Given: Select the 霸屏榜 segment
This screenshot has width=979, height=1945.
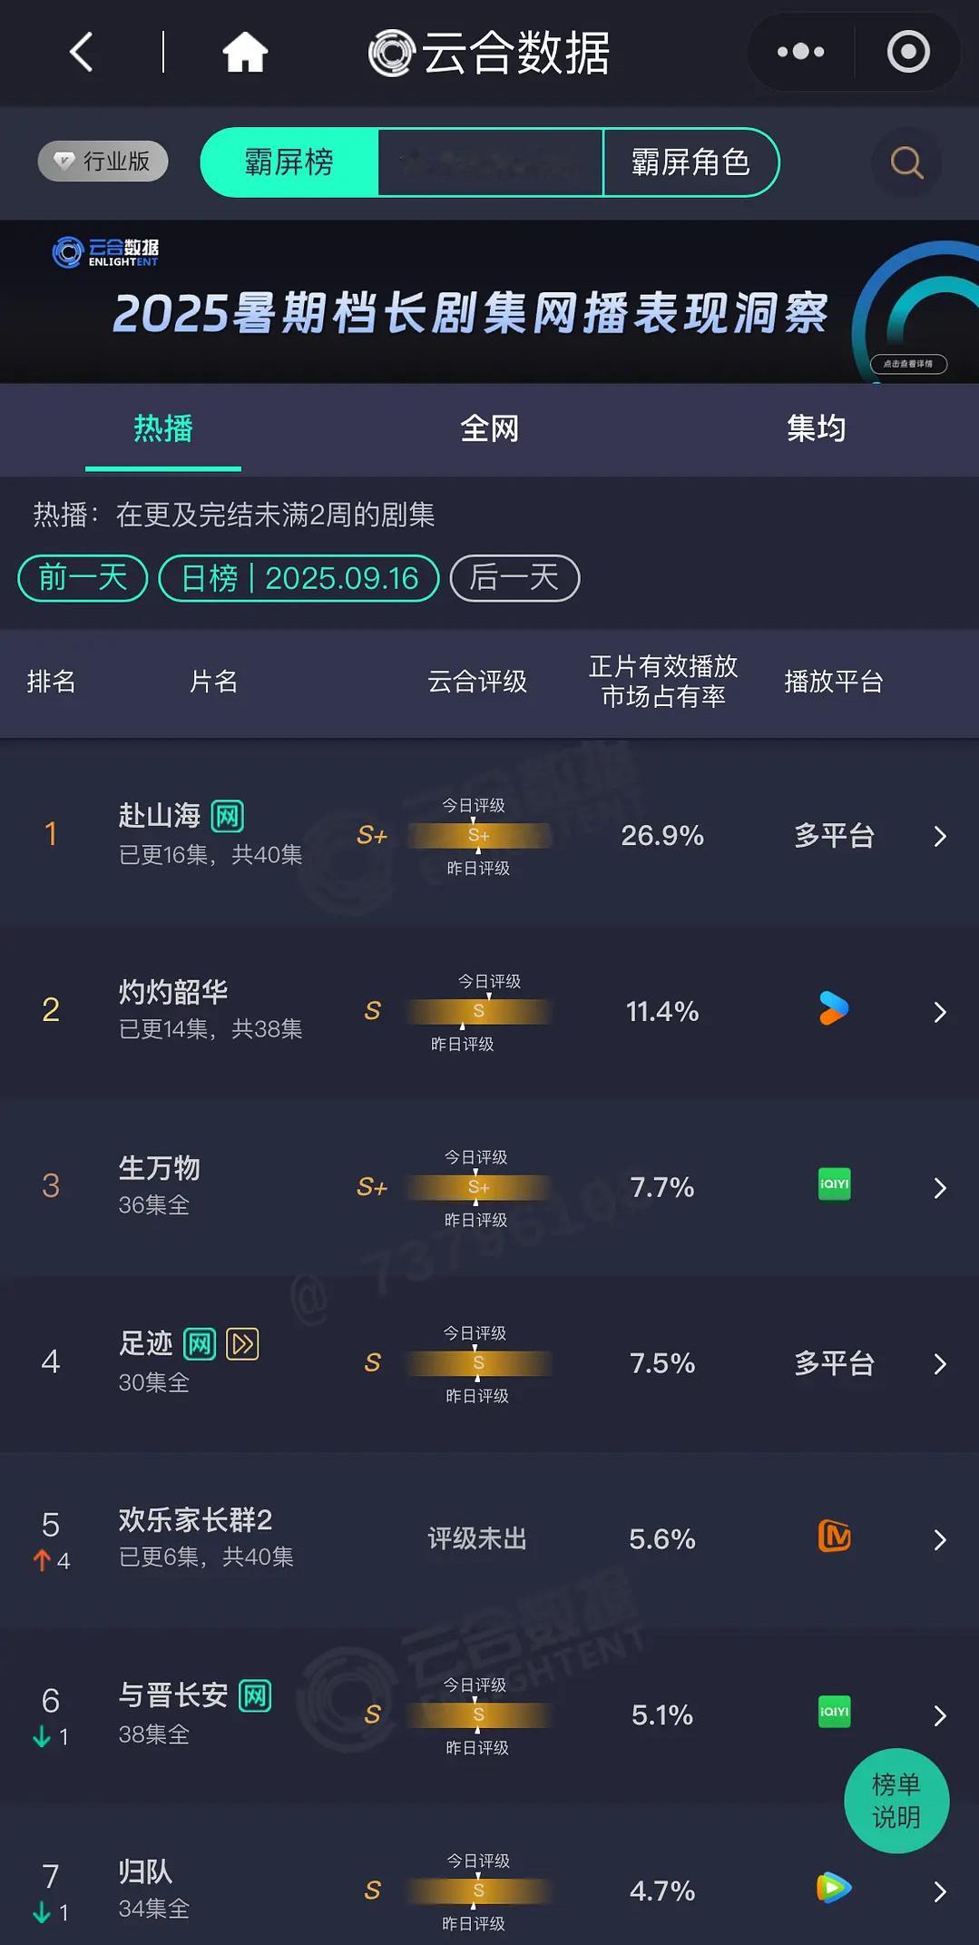Looking at the screenshot, I should click(289, 162).
